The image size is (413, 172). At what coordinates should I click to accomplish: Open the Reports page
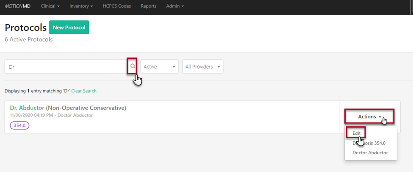click(x=148, y=6)
